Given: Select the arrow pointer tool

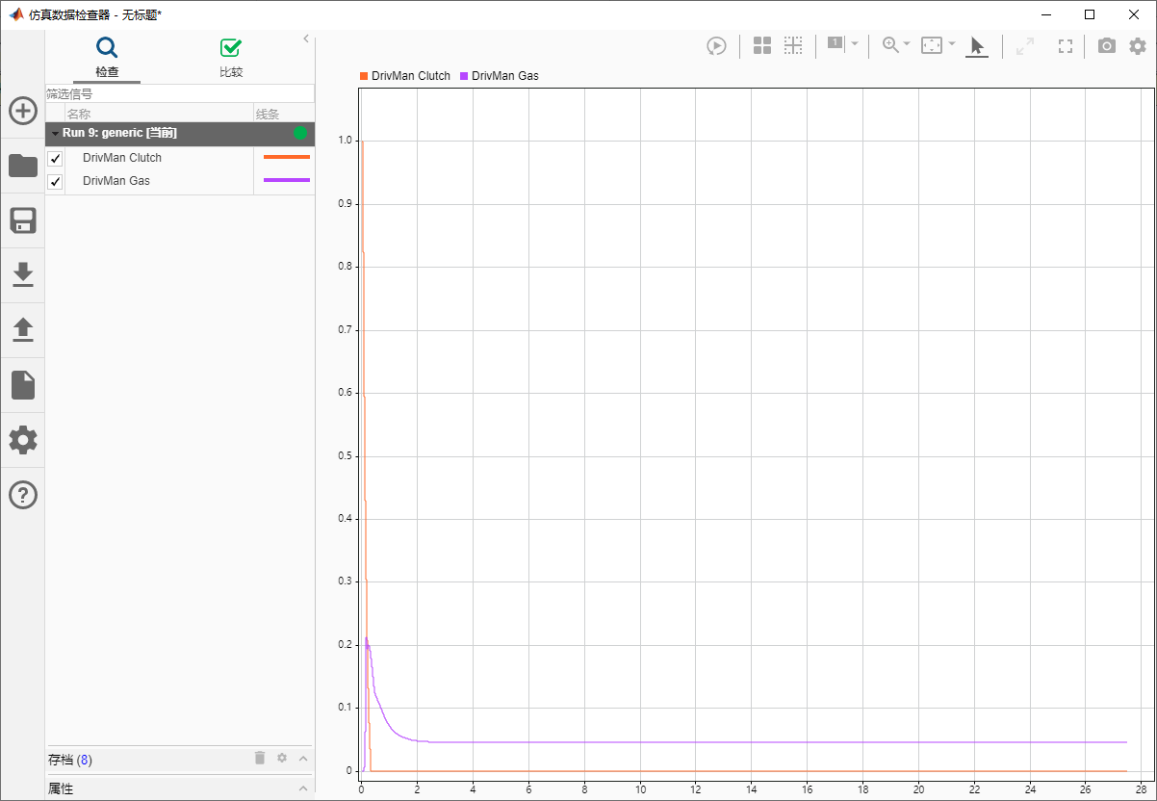Looking at the screenshot, I should click(x=977, y=46).
